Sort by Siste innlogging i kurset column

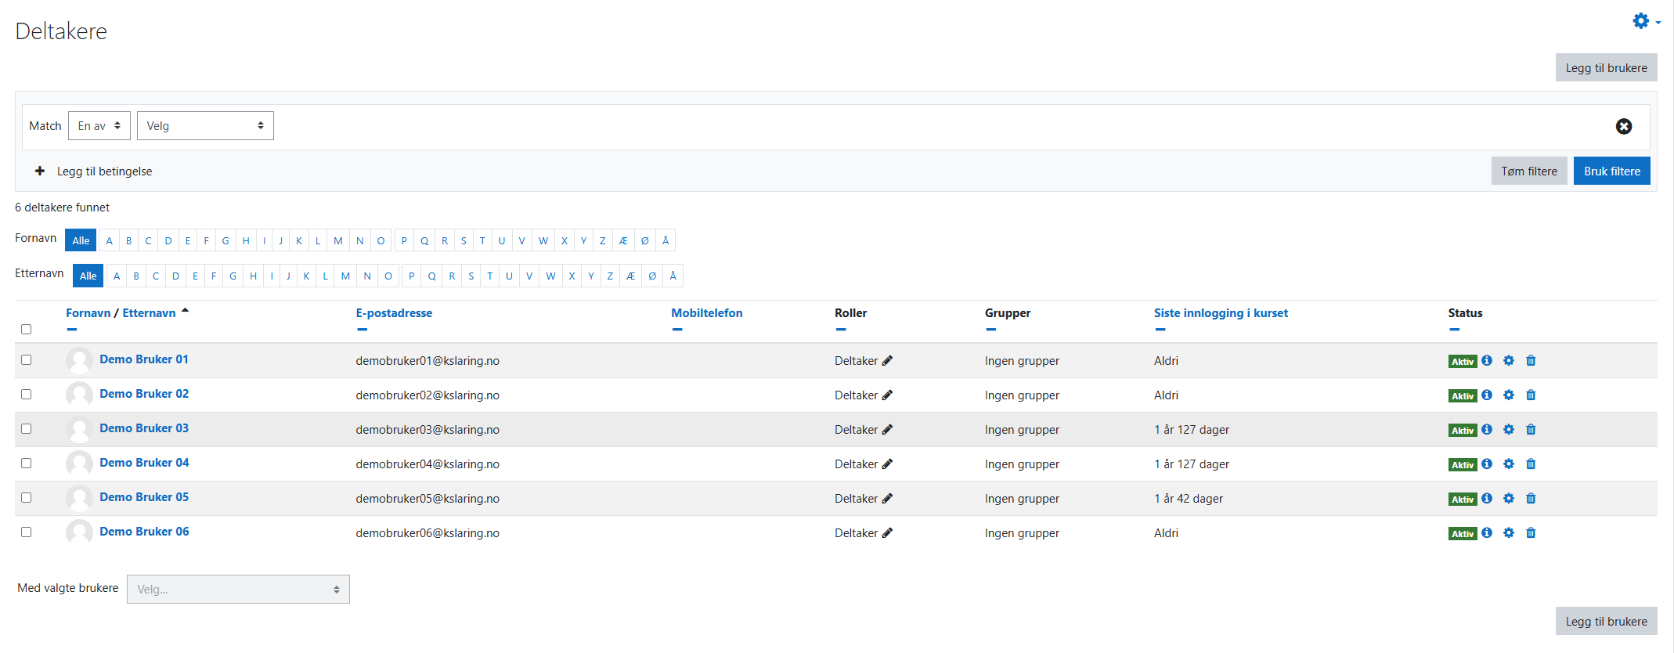1220,313
